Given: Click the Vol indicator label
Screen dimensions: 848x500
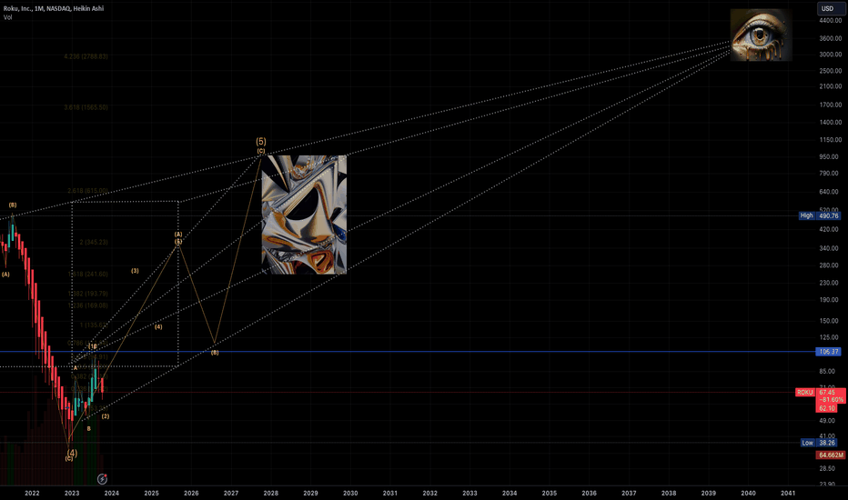Looking at the screenshot, I should point(7,17).
